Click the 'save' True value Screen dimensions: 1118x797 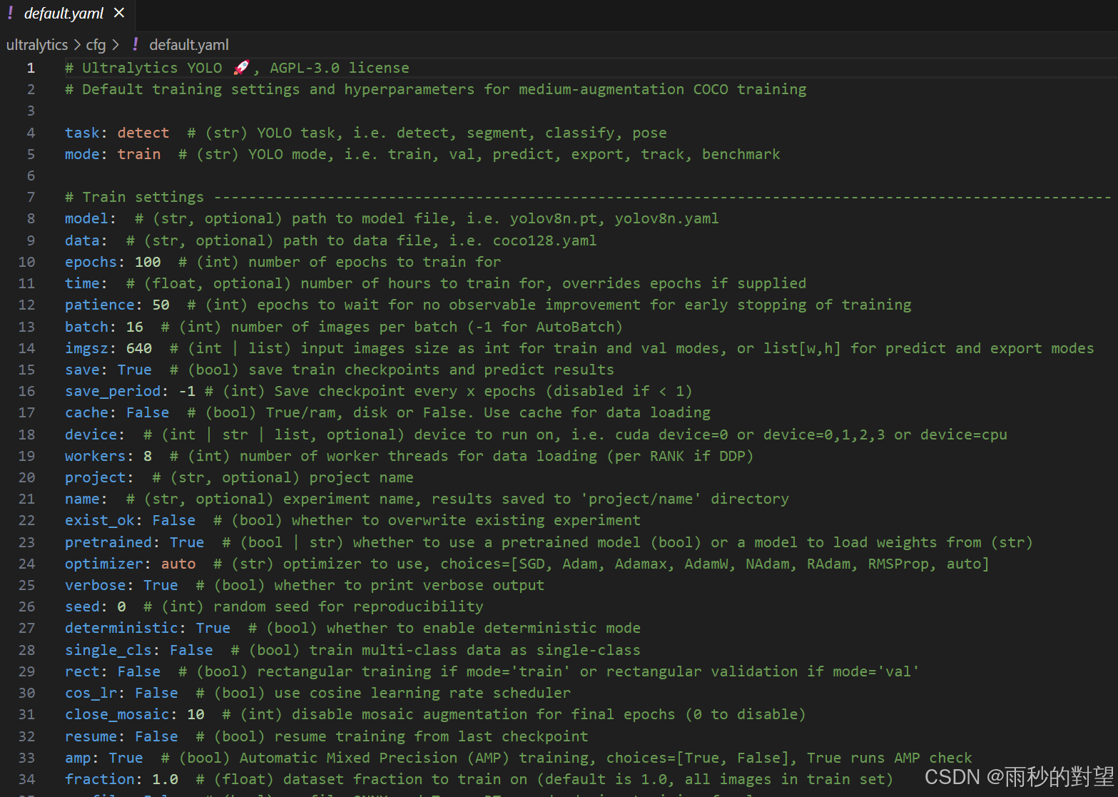pos(135,370)
